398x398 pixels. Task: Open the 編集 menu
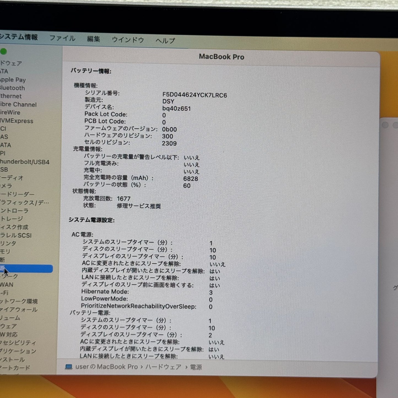(x=94, y=39)
